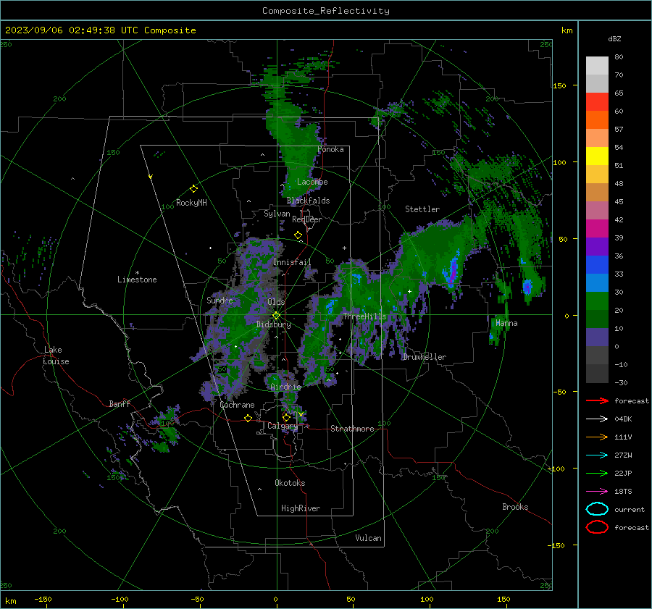Screen dimensions: 652x609
Task: Click the asterisk marker above Limestone
Action: (x=137, y=273)
